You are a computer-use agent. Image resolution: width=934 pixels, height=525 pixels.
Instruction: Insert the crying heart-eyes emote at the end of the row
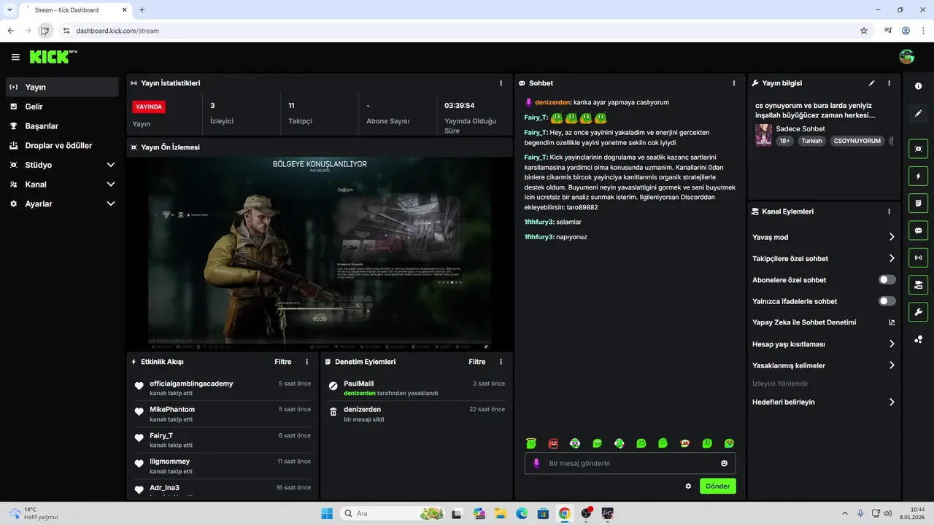[729, 443]
